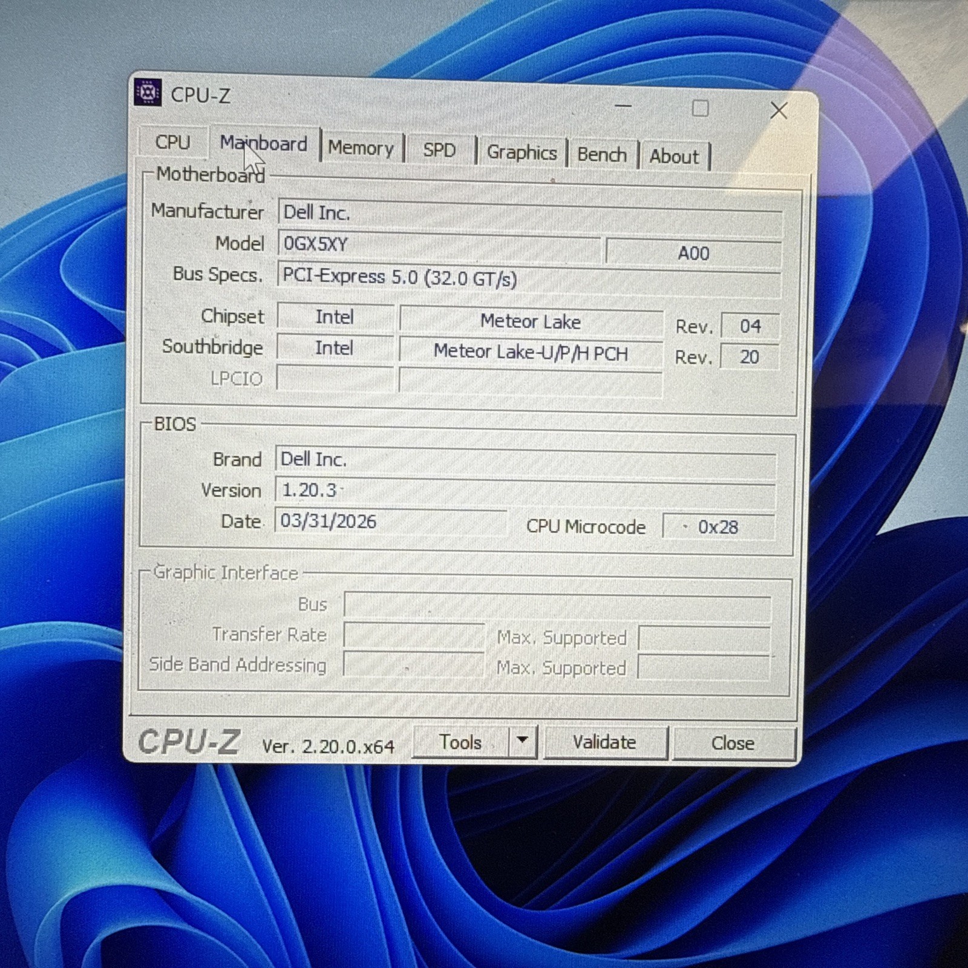This screenshot has height=968, width=968.
Task: Click the empty Side Band Addressing field
Action: click(x=413, y=665)
